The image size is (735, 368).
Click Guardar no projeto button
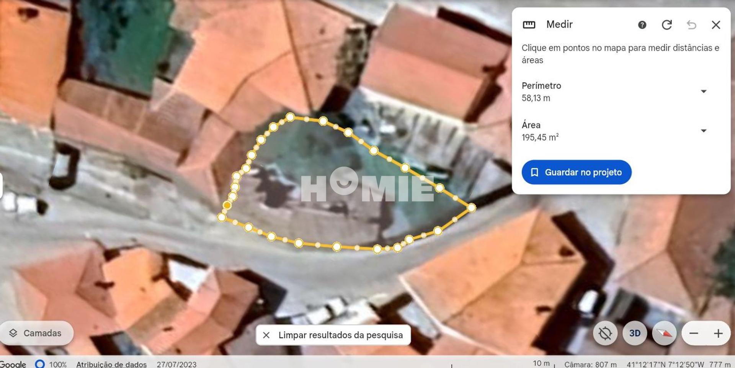coord(577,172)
